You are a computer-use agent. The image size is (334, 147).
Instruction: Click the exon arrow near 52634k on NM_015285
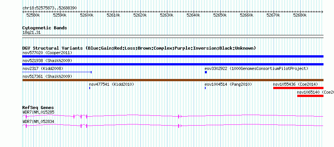(x=180, y=116)
